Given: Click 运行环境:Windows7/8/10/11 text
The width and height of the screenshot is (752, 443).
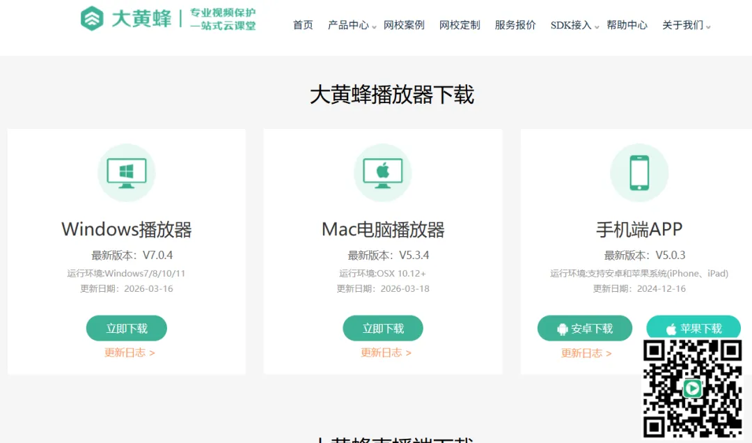Looking at the screenshot, I should (x=126, y=274).
